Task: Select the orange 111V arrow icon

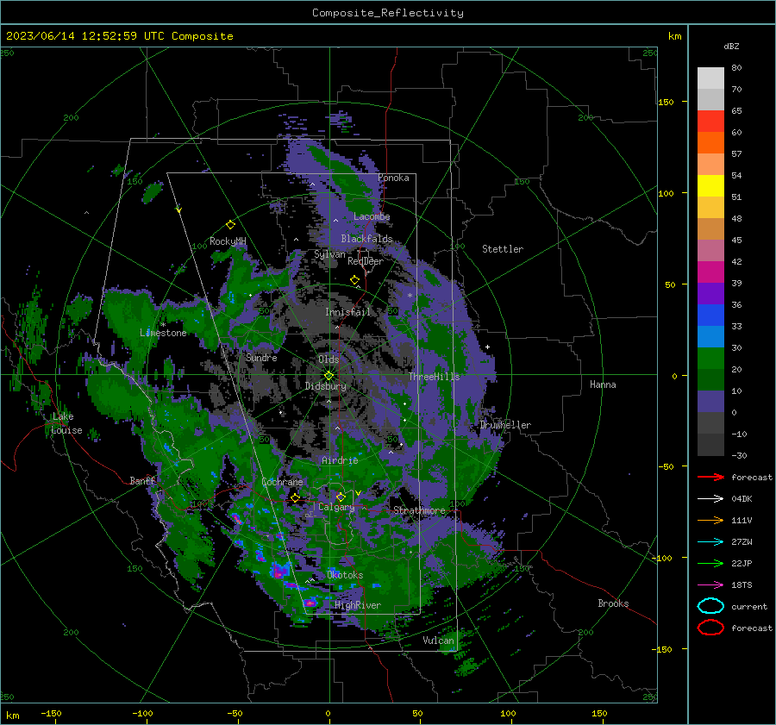Action: coord(710,520)
